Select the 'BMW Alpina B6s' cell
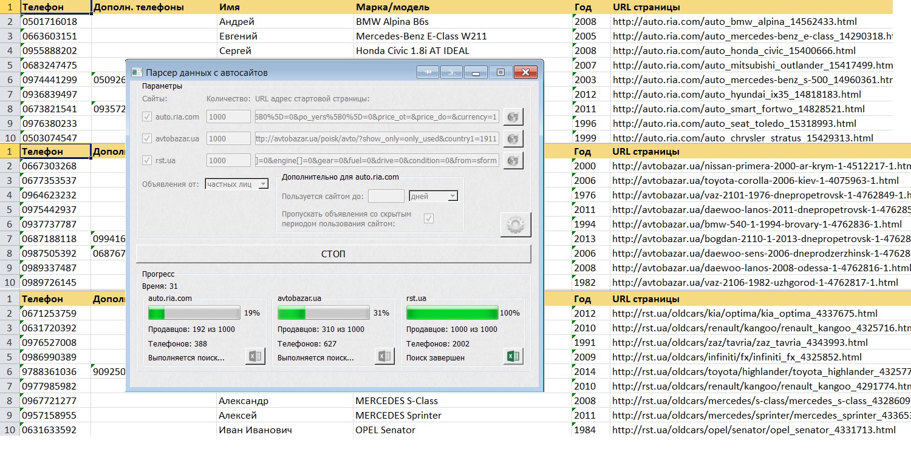Viewport: 911px width, 449px height. point(462,21)
